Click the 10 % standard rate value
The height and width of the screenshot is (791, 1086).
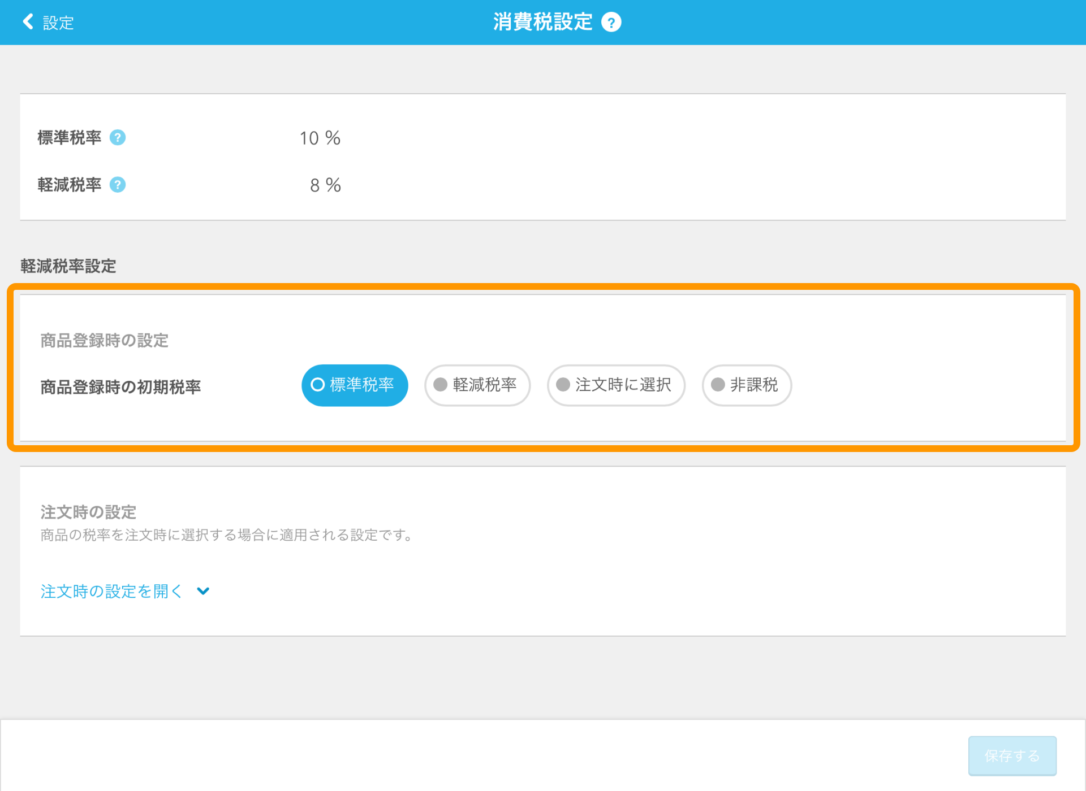tap(320, 138)
